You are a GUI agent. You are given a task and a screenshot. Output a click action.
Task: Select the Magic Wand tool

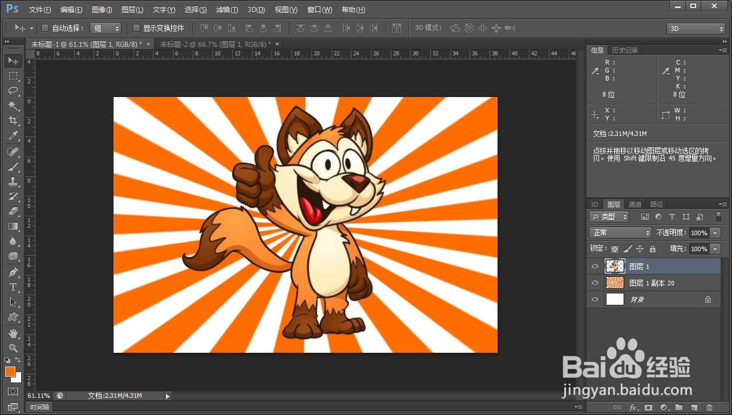coord(13,106)
